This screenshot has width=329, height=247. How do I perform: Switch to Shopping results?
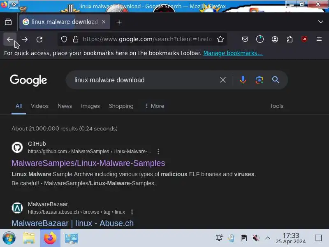[x=121, y=106]
